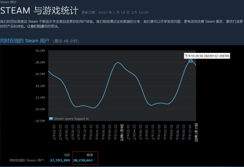Click the peak users value 28,230,661
The image size is (244, 167).
83,160
